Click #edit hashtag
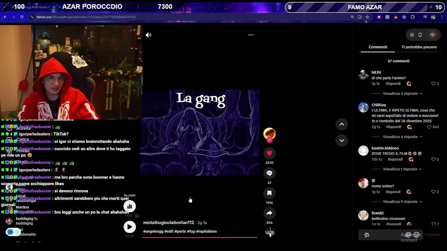447x251 pixels. [x=169, y=231]
